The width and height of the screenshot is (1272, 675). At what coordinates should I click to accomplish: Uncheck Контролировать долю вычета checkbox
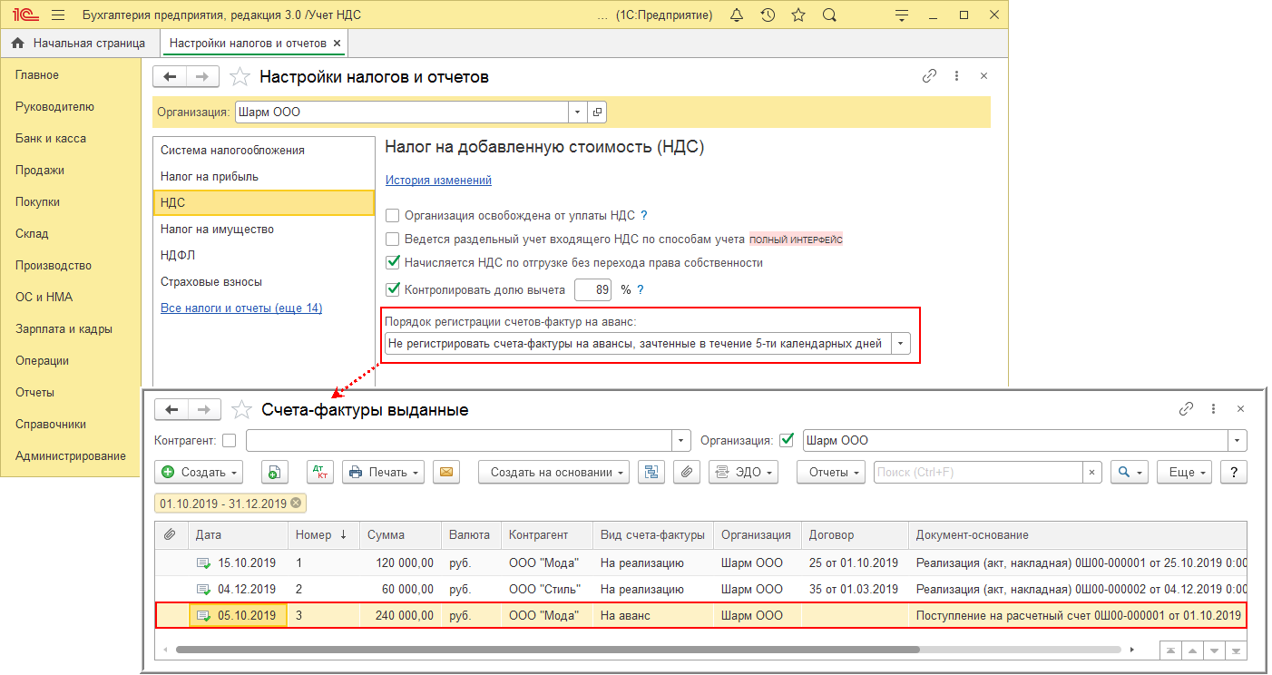(x=393, y=289)
